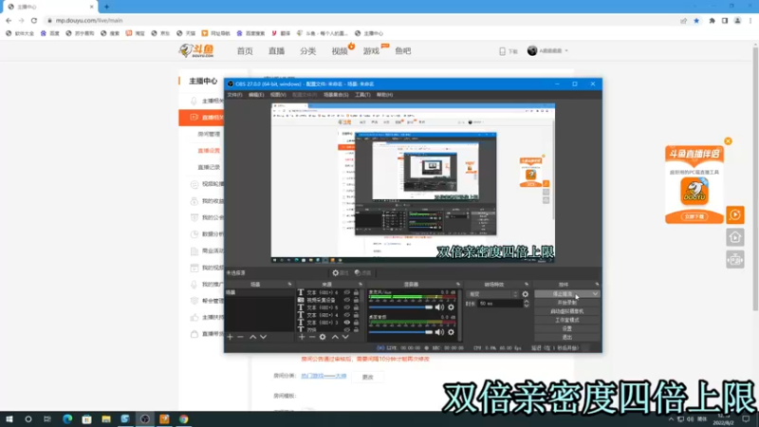The image size is (759, 427).
Task: Reload the Douyu page in Chrome
Action: tap(34, 21)
